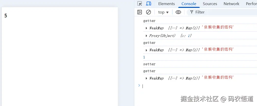Switch to the Sources tab
This screenshot has width=257, height=106.
pyautogui.click(x=210, y=4)
